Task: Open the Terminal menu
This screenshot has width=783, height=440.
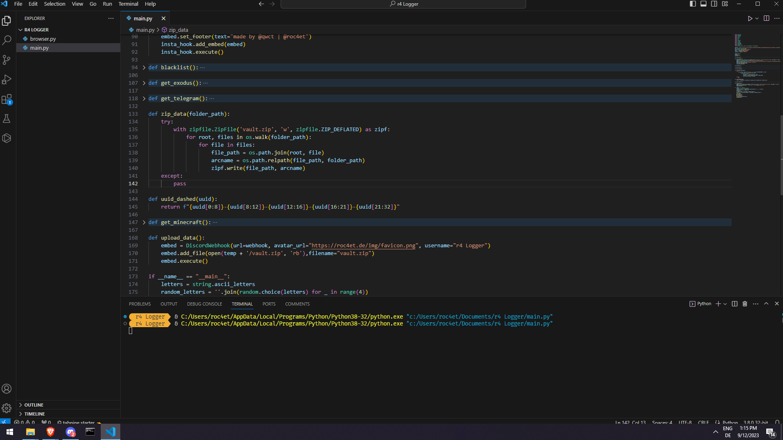Action: [128, 4]
